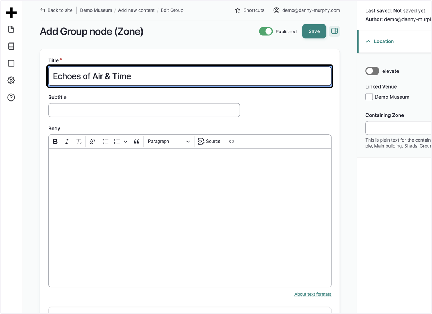Image resolution: width=432 pixels, height=314 pixels.
Task: Click the code brackets icon in toolbar
Action: [x=231, y=142]
